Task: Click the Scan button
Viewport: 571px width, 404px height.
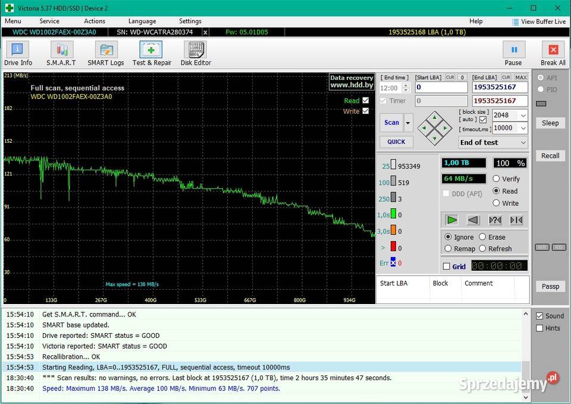Action: pyautogui.click(x=391, y=123)
